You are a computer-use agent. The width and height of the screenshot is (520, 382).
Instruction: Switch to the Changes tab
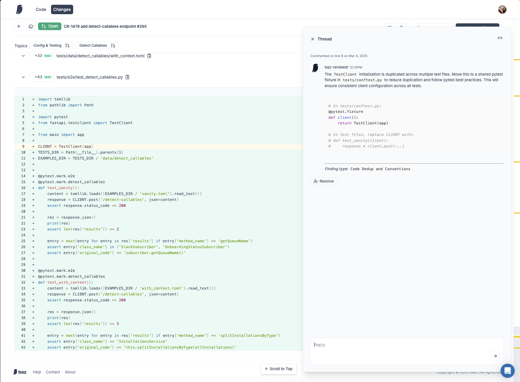click(x=62, y=9)
